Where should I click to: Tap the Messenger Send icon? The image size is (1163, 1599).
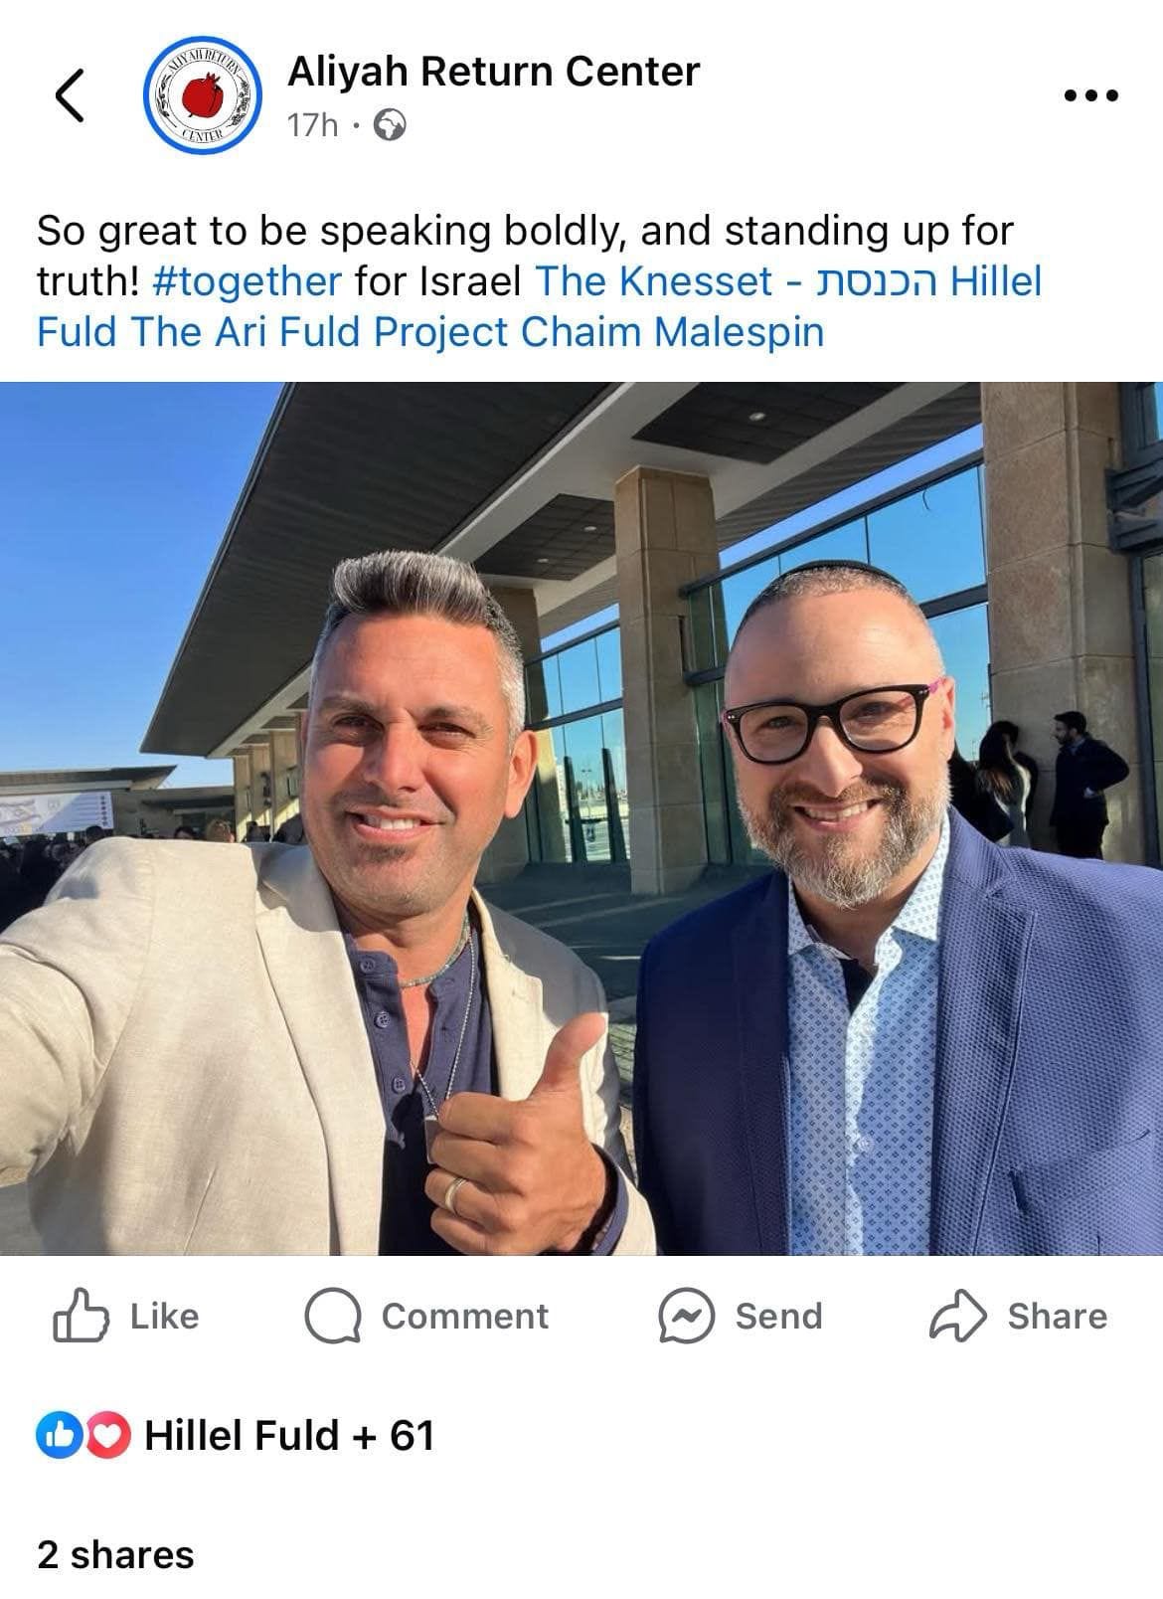(686, 1317)
